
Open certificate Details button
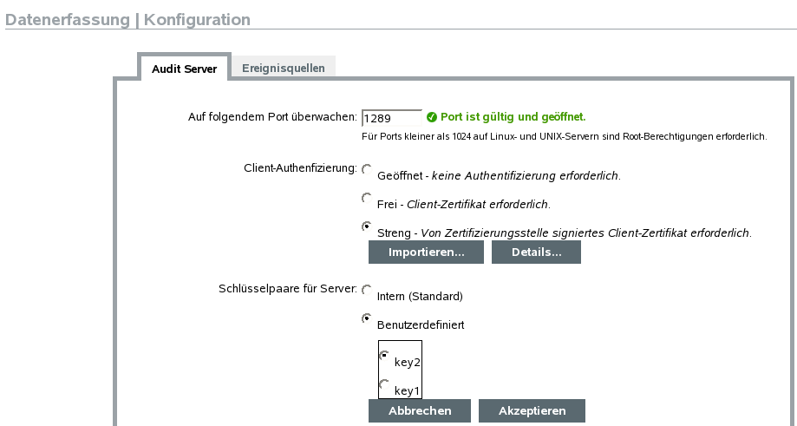pyautogui.click(x=536, y=252)
